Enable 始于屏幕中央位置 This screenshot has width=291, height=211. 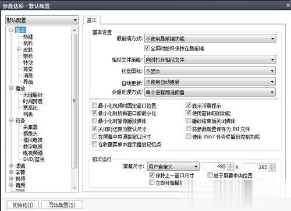point(210,175)
